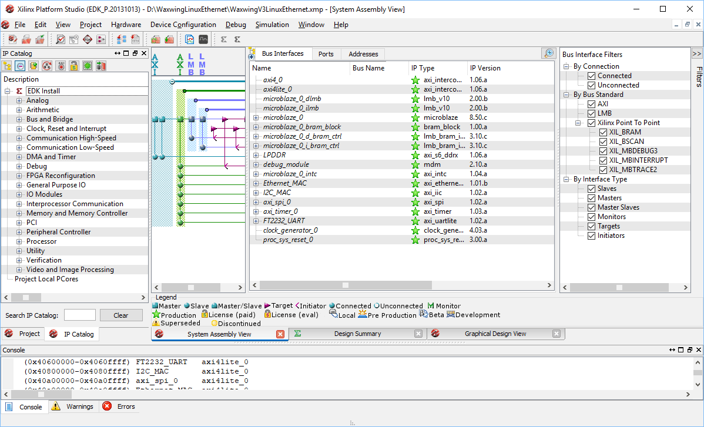This screenshot has height=427, width=704.
Task: Click the Run Design Rule Check icon
Action: click(x=61, y=39)
